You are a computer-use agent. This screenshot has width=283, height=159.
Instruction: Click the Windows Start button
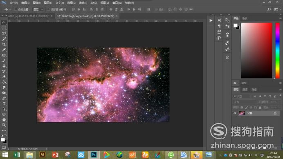point(5,155)
